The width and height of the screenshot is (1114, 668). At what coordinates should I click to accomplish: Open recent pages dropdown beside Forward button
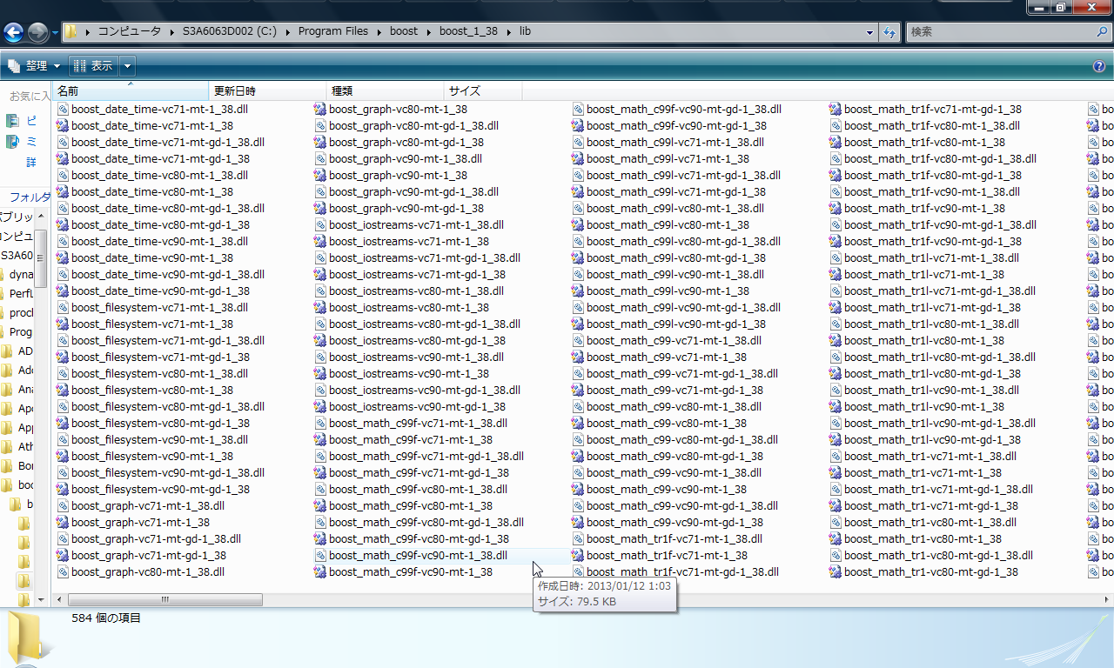[x=55, y=33]
